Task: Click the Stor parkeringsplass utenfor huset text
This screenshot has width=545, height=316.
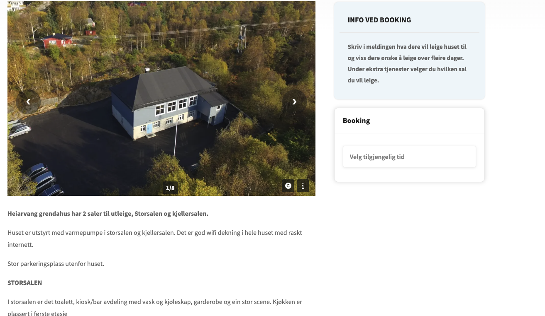Action: pos(56,264)
